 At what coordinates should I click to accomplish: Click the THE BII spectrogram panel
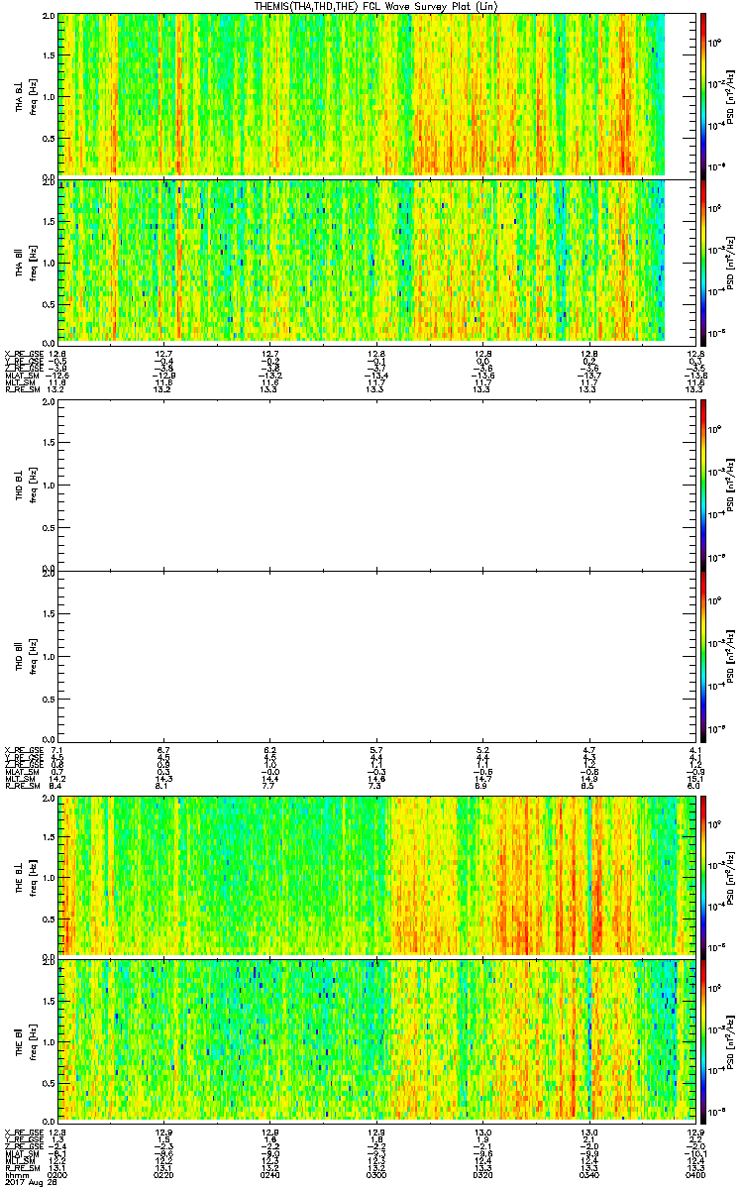pos(376,1043)
